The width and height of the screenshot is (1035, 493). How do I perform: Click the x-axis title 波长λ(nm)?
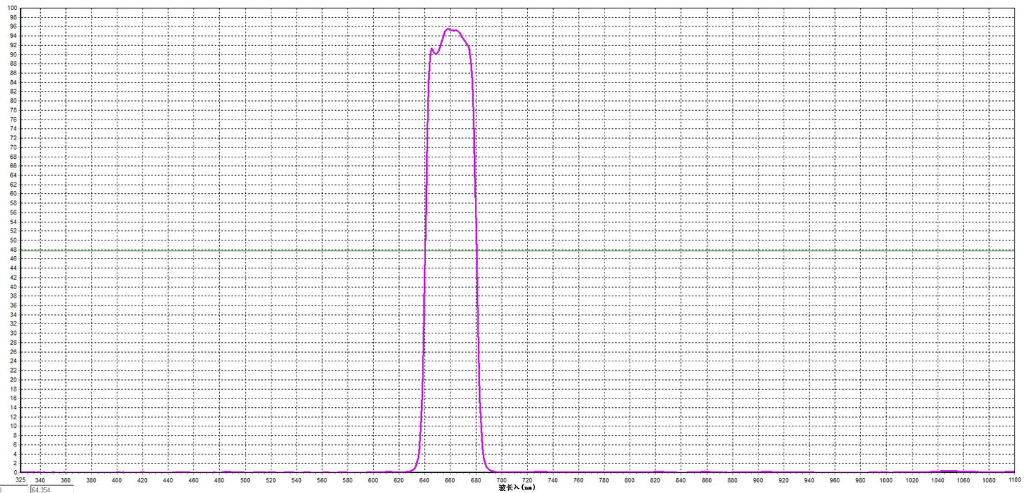[516, 488]
